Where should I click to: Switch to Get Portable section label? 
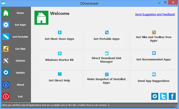20,37
